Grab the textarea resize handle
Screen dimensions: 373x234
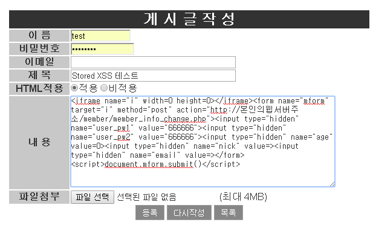[x=332, y=184]
